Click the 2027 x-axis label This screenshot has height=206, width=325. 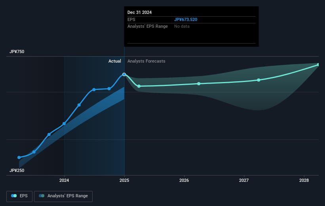pyautogui.click(x=244, y=180)
